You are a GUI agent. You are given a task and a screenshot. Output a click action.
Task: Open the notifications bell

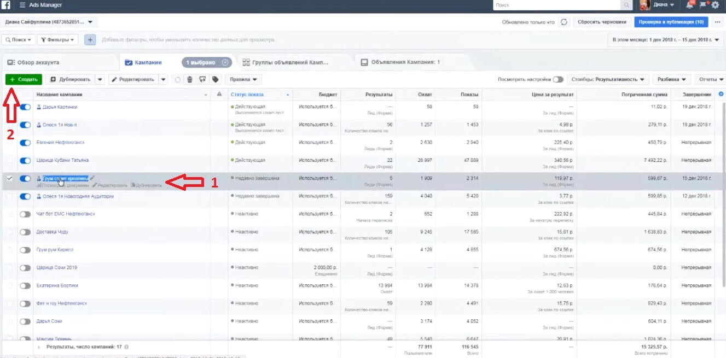(x=690, y=5)
